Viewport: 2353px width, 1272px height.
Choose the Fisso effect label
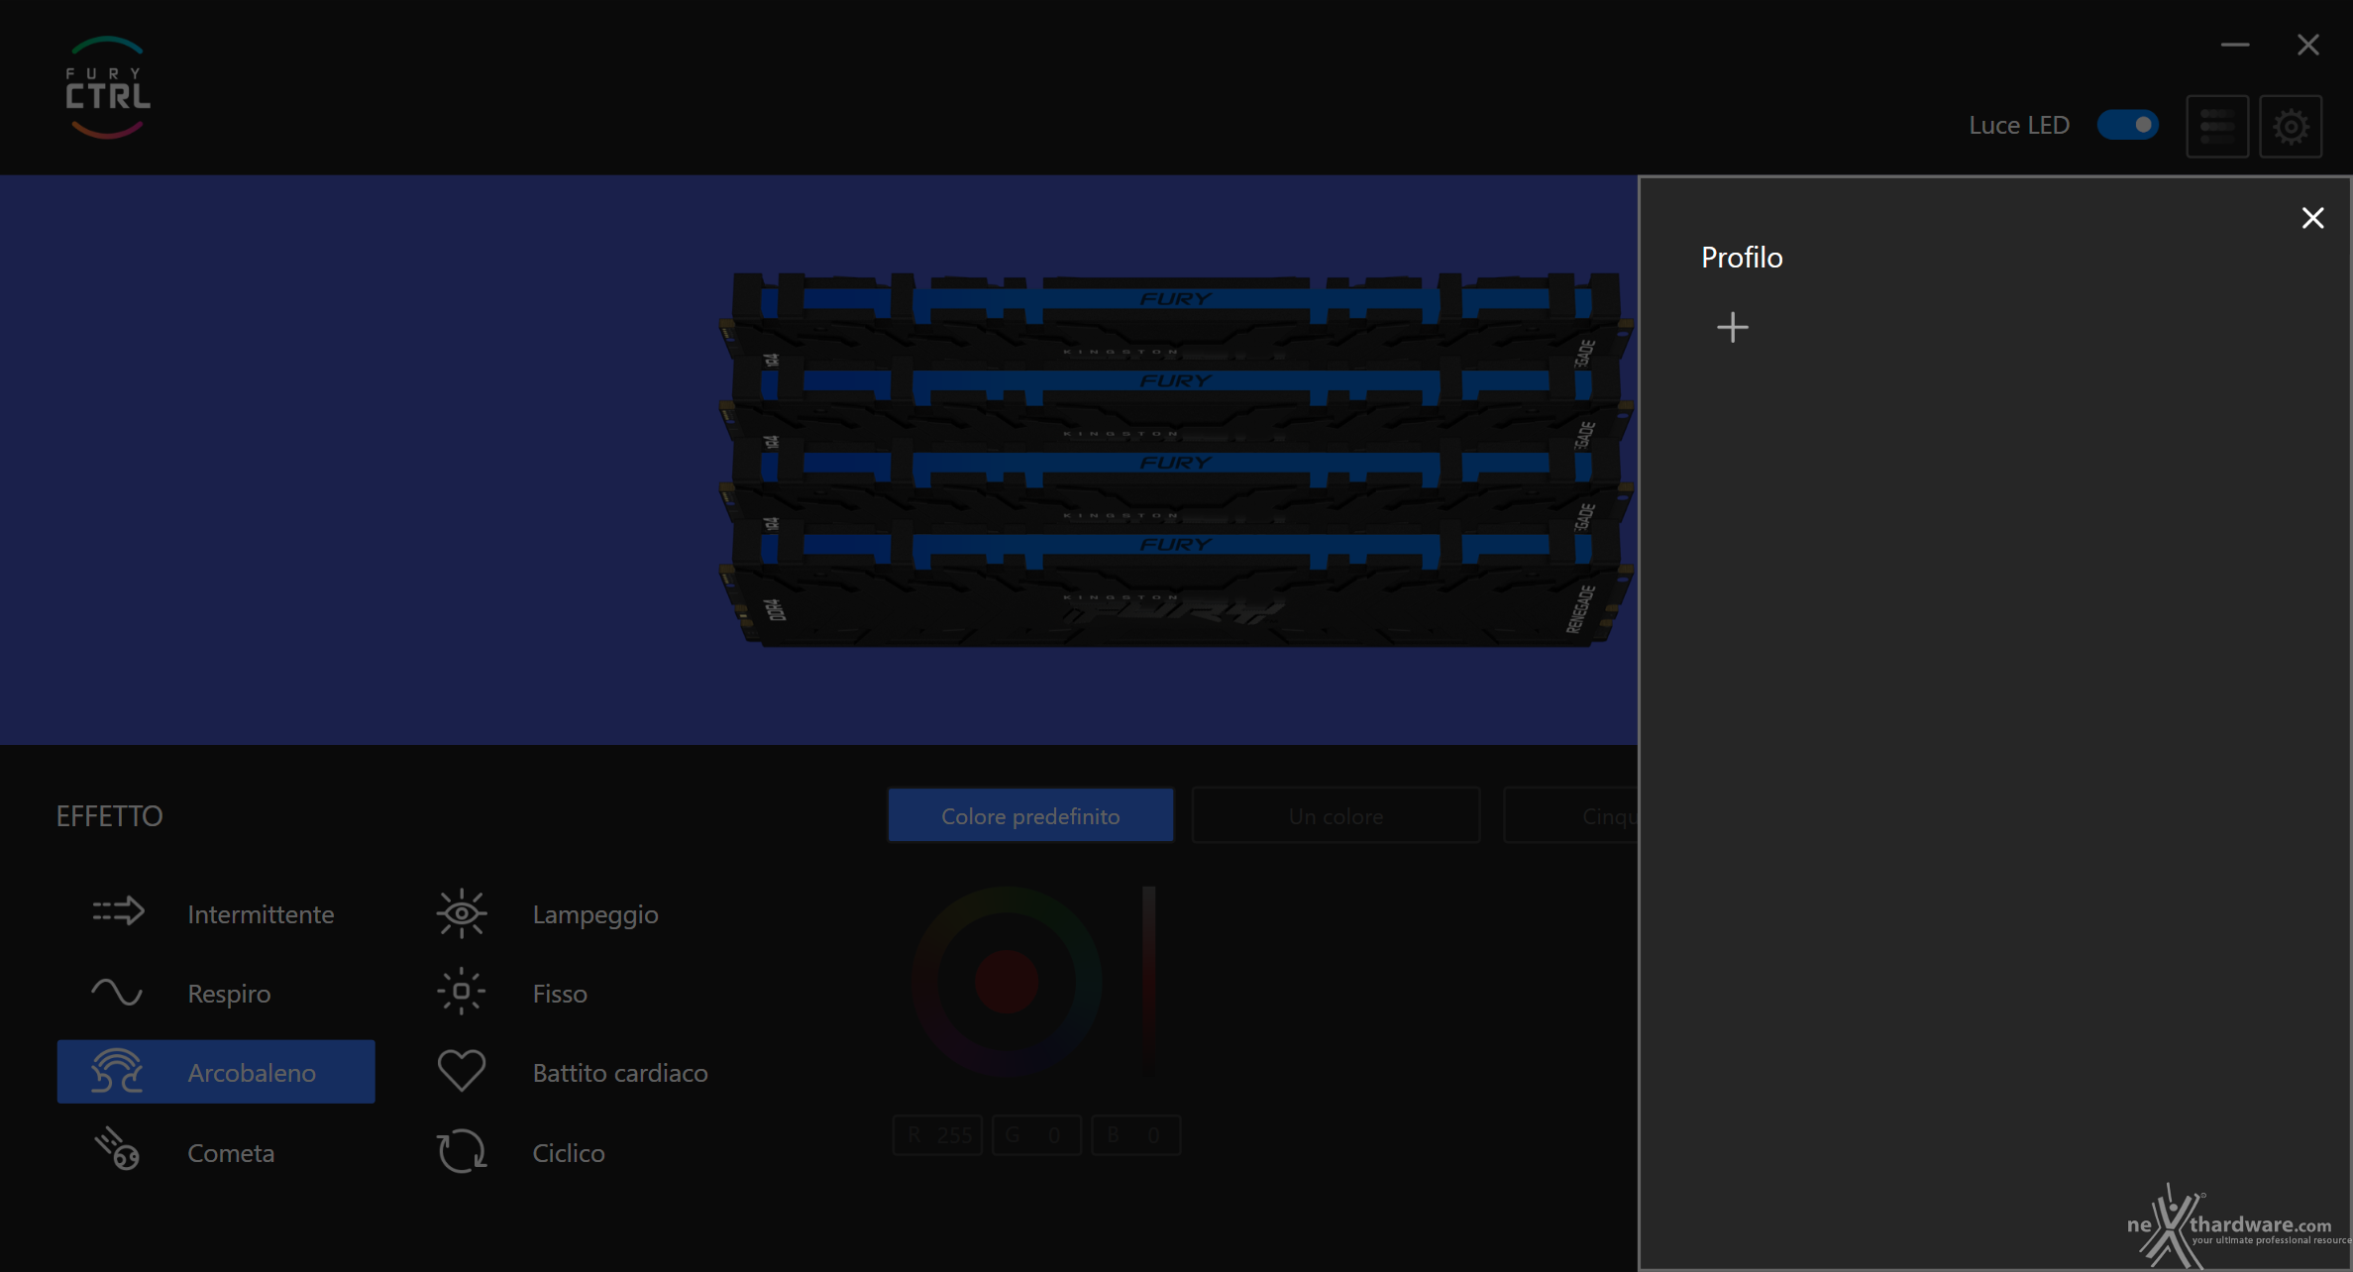click(560, 993)
